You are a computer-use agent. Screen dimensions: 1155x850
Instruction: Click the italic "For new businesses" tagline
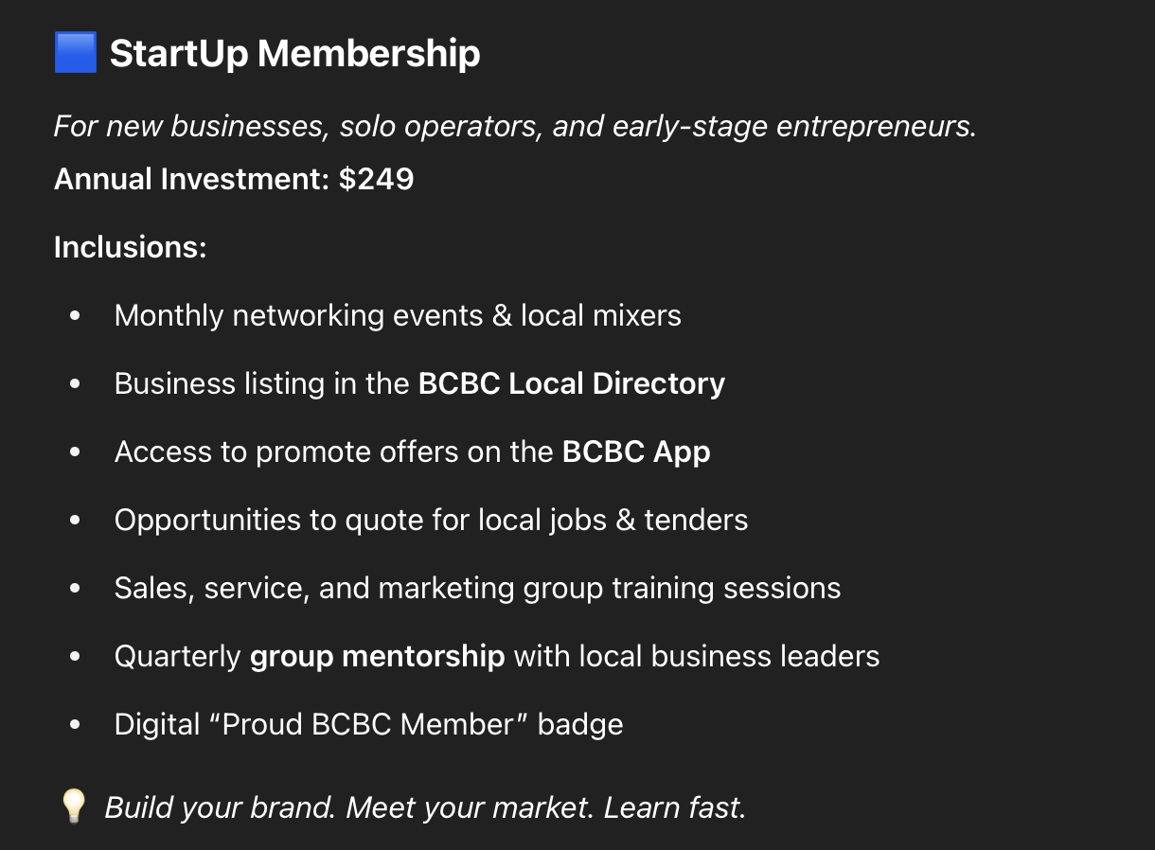(x=514, y=126)
